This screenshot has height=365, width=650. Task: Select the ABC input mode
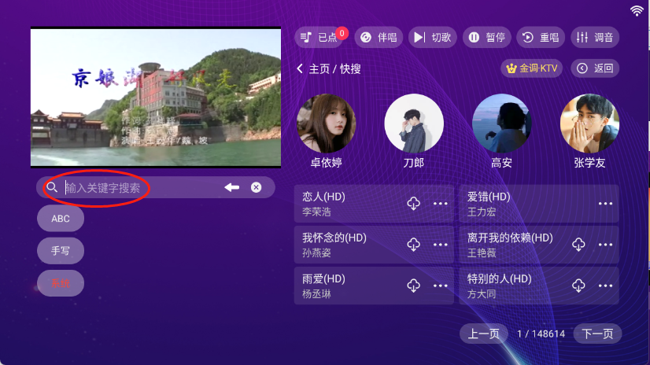pyautogui.click(x=61, y=219)
